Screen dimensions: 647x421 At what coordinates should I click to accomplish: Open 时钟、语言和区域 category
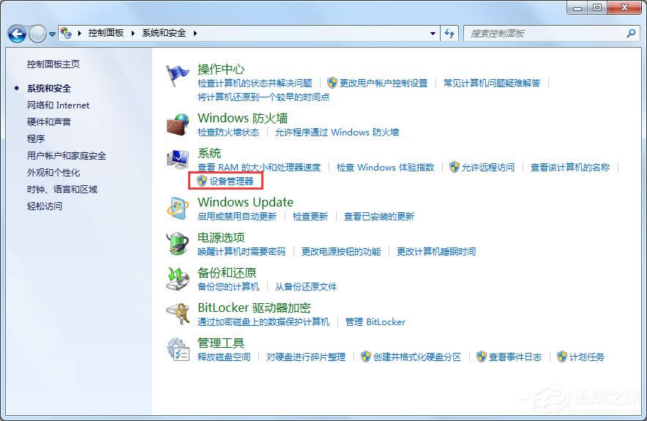[x=62, y=190]
